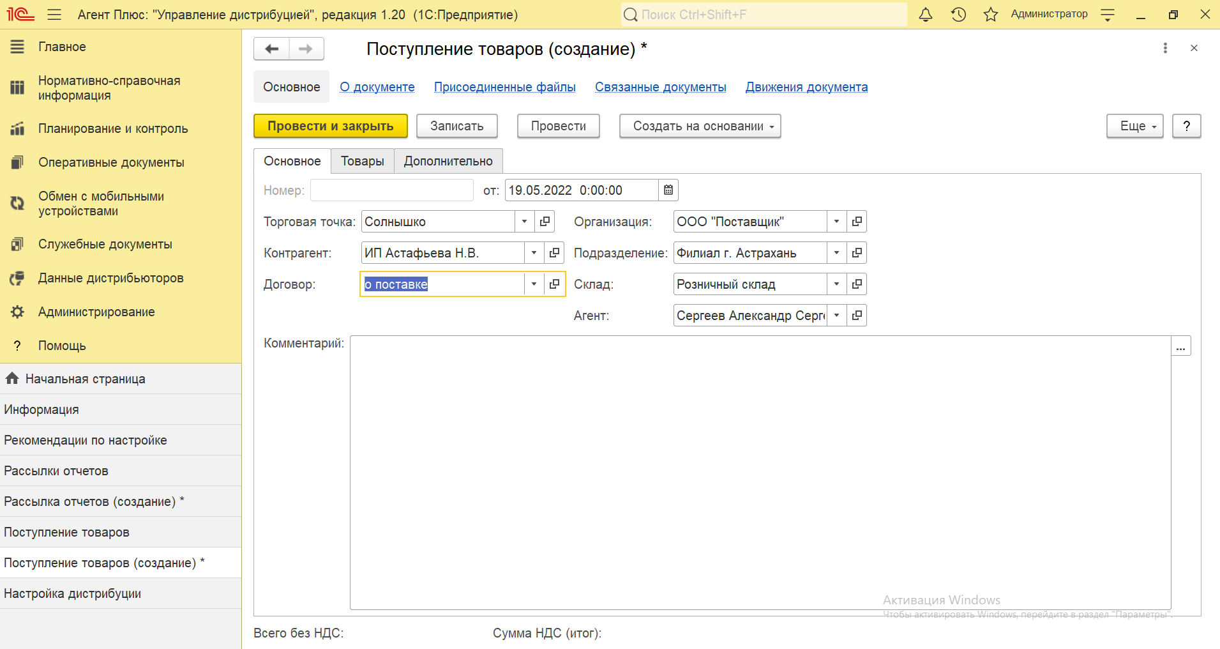
Task: Open Склад Розничный склад record
Action: tap(857, 284)
